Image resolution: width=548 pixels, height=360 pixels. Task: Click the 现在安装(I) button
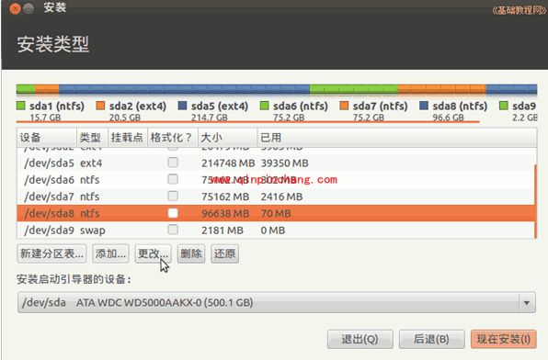click(504, 339)
